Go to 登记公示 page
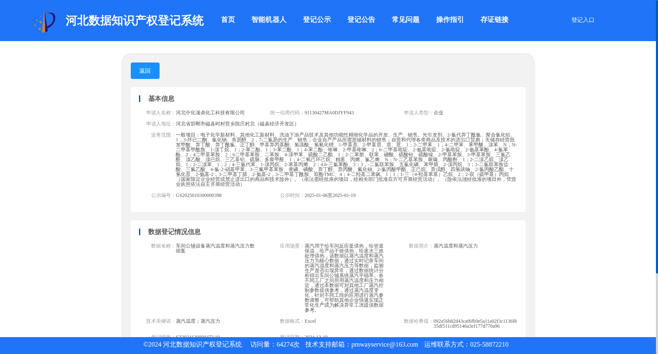The image size is (658, 354). [317, 20]
